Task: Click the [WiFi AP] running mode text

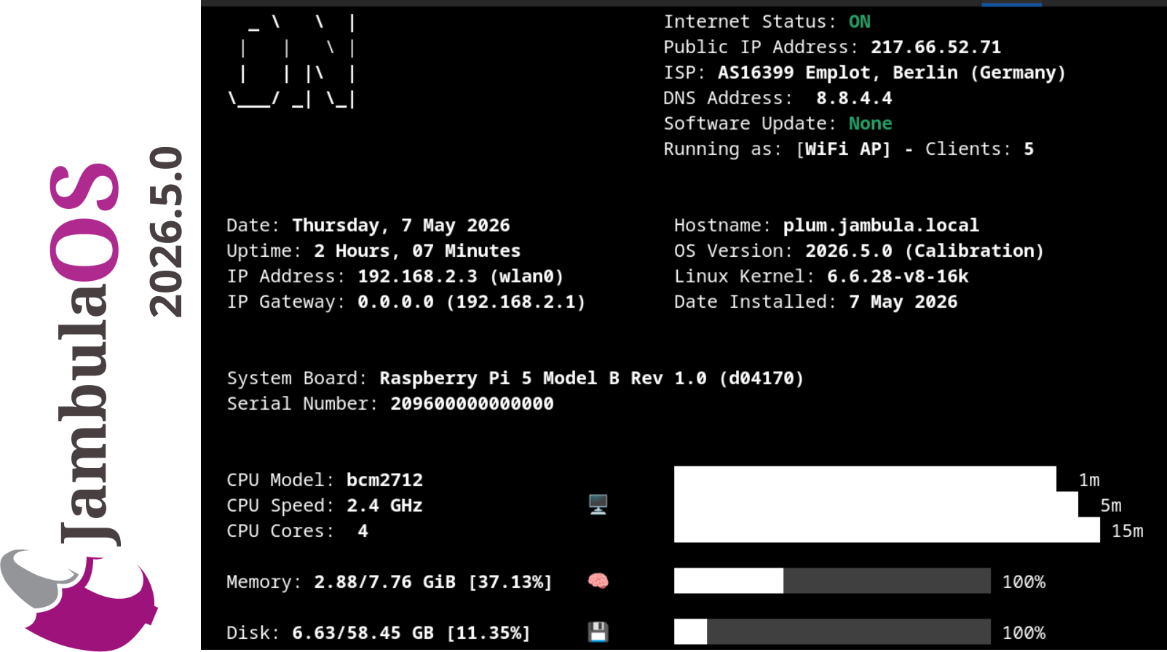Action: click(843, 149)
